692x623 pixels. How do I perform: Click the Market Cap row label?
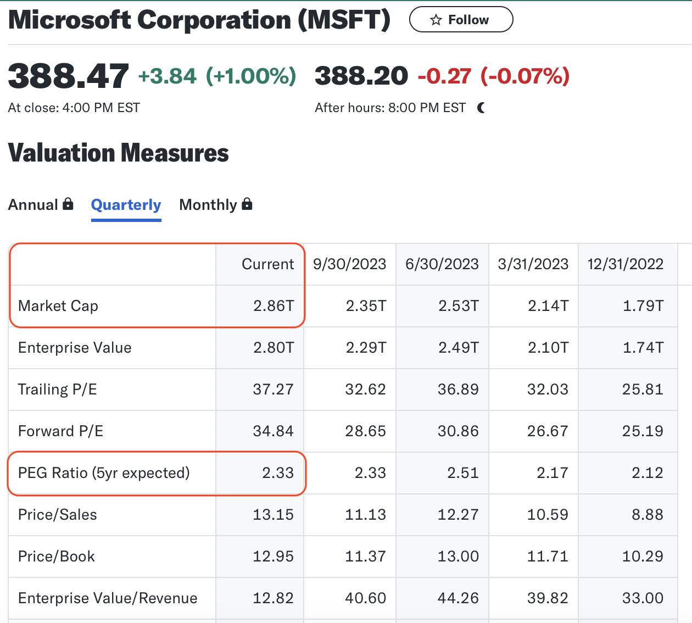pos(58,306)
